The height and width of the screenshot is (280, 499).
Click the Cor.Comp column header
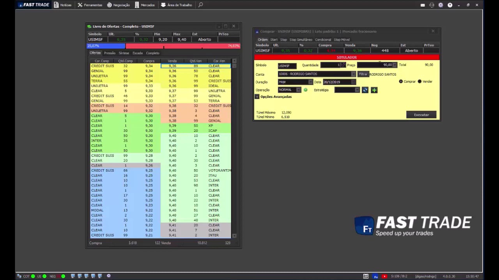point(102,61)
